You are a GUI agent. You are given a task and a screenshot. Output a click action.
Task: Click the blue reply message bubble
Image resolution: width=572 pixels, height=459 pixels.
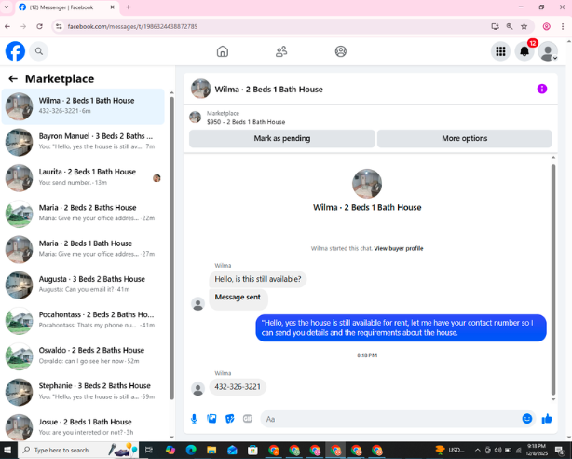coord(401,327)
